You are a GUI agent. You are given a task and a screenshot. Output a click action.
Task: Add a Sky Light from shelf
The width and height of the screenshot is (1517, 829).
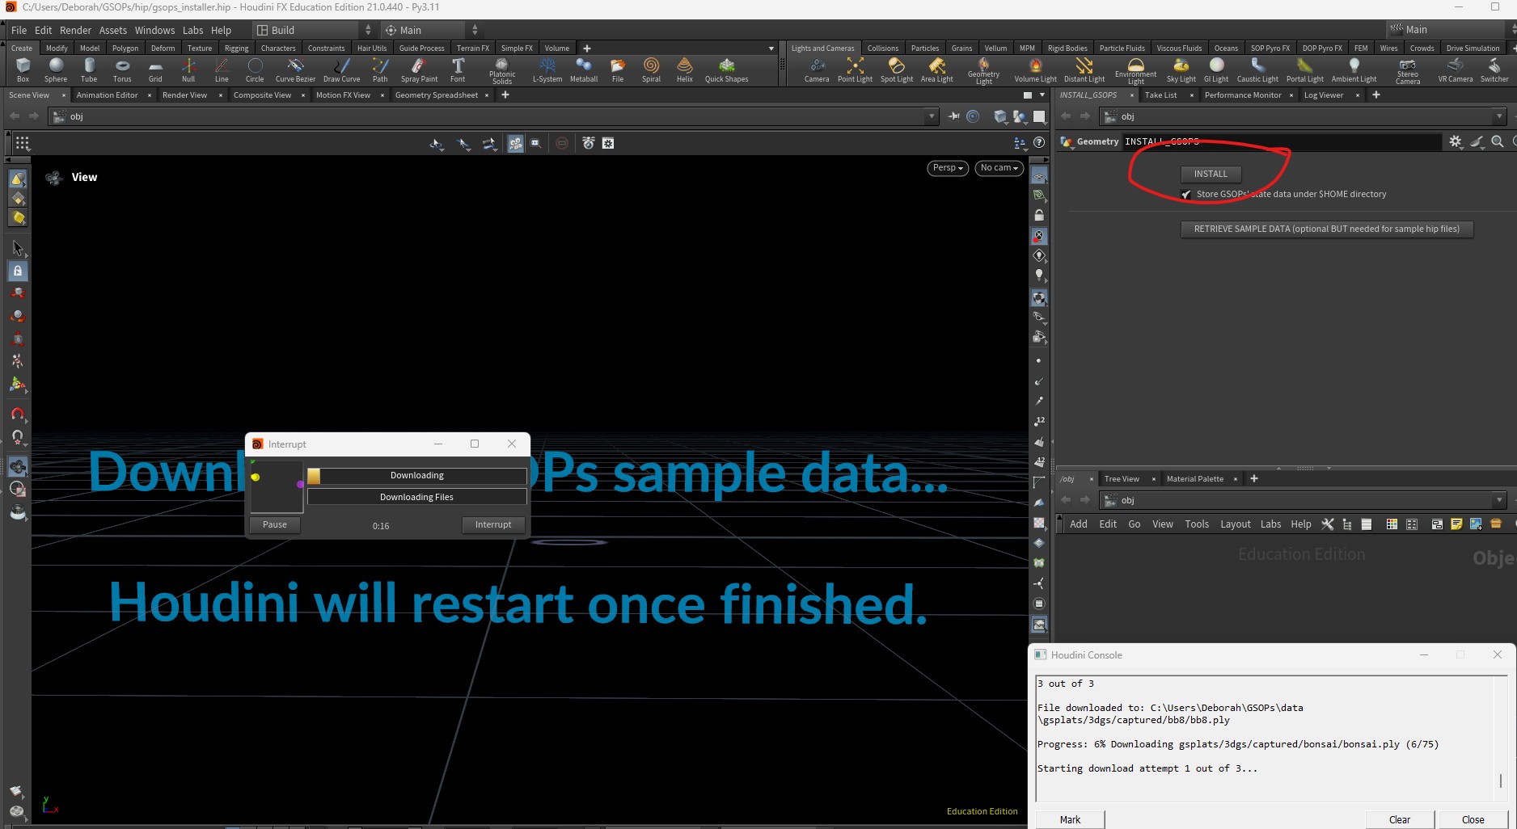(1181, 69)
